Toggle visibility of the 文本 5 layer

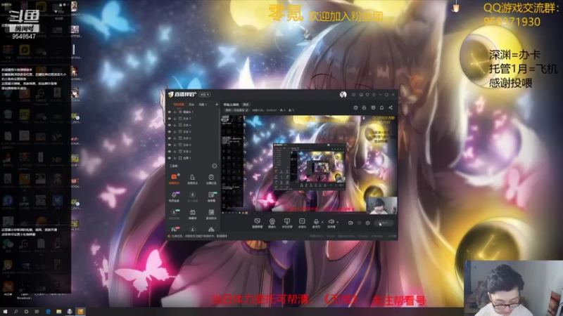170,132
